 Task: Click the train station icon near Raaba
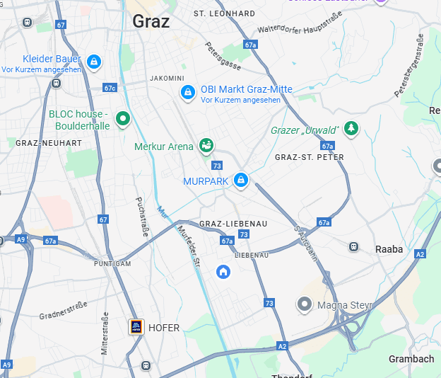click(353, 247)
